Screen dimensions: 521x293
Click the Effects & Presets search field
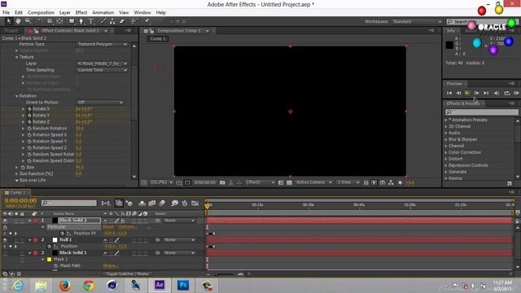click(482, 112)
